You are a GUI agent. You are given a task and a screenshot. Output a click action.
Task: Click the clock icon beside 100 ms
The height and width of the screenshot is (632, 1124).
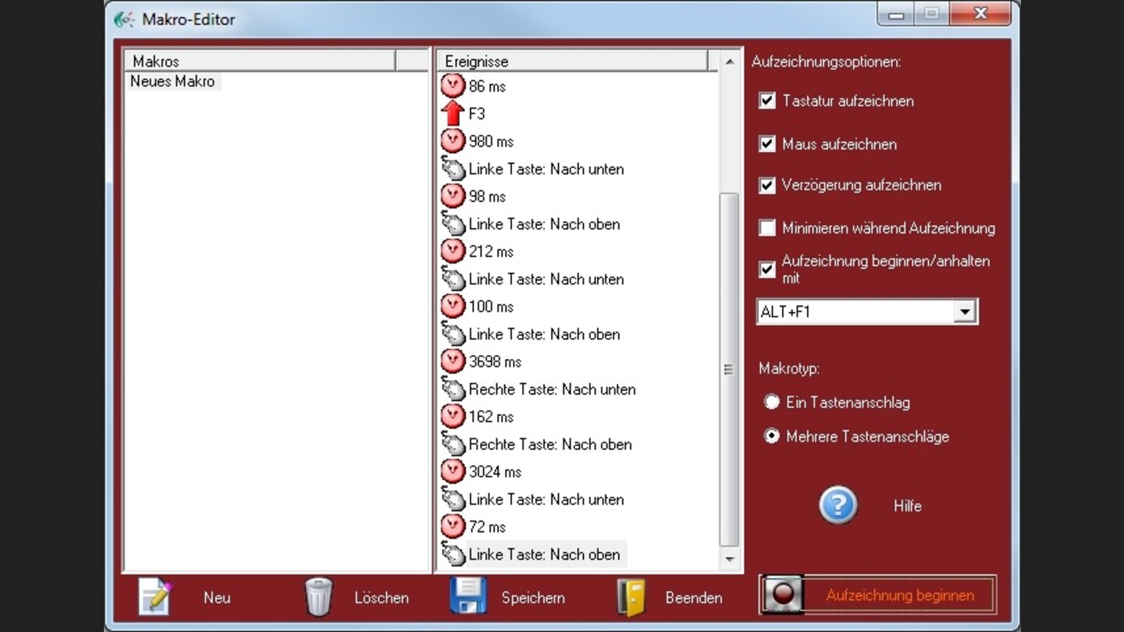pos(453,306)
